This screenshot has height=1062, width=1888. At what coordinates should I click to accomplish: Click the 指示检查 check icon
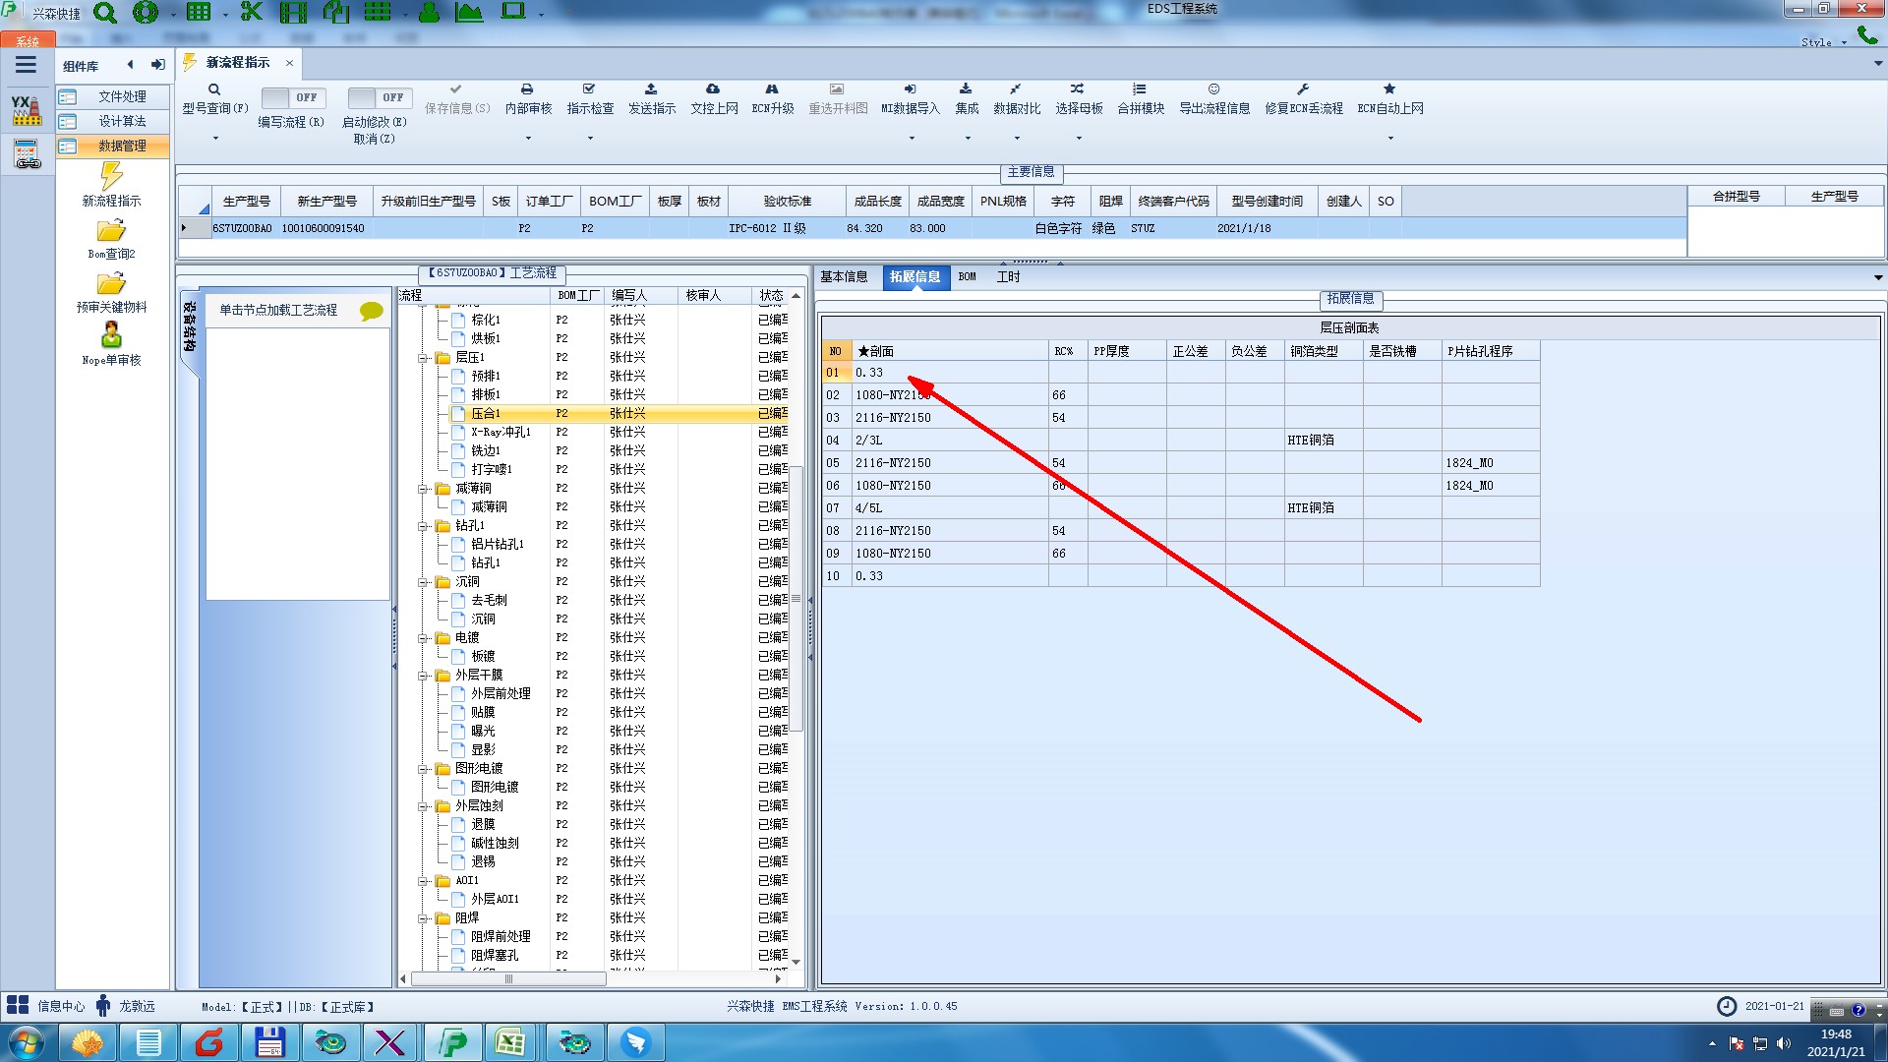point(589,89)
